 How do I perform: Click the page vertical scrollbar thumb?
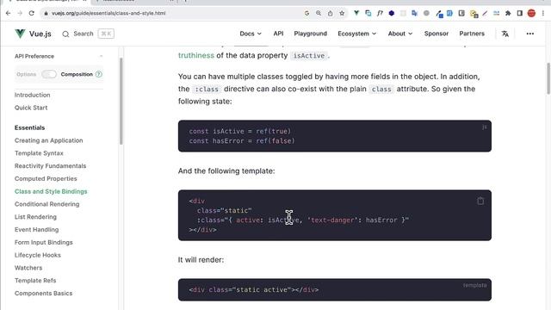548,78
